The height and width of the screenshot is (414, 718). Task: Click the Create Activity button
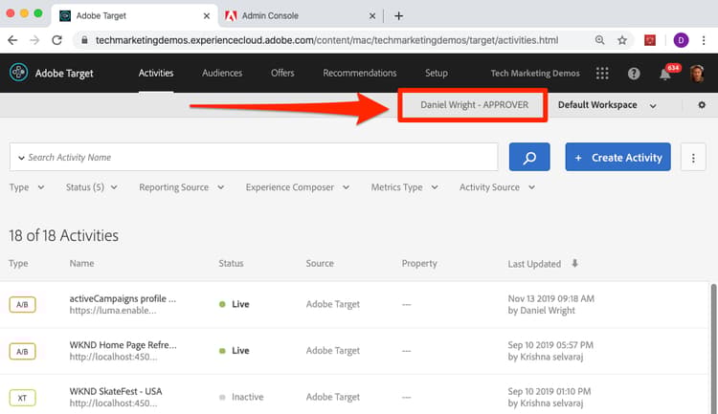click(617, 157)
